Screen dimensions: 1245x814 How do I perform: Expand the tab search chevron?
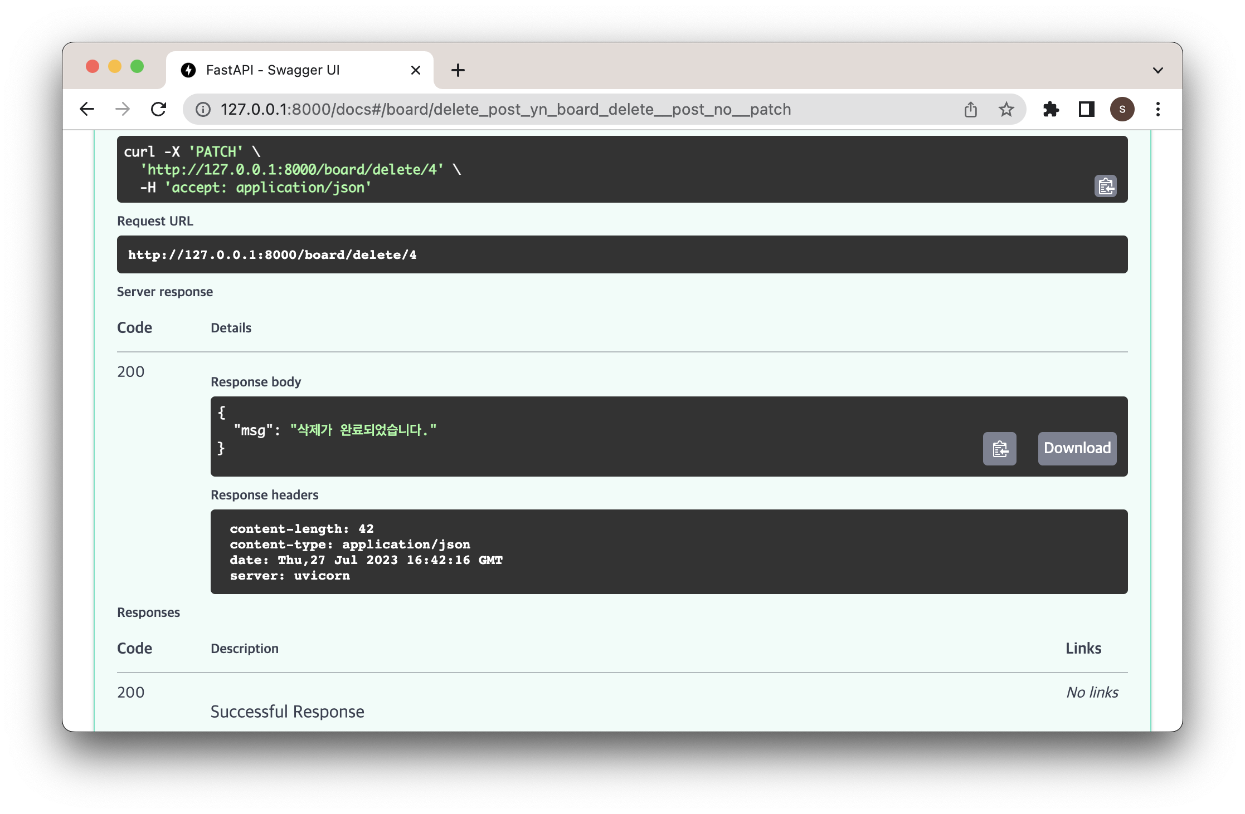pyautogui.click(x=1158, y=70)
